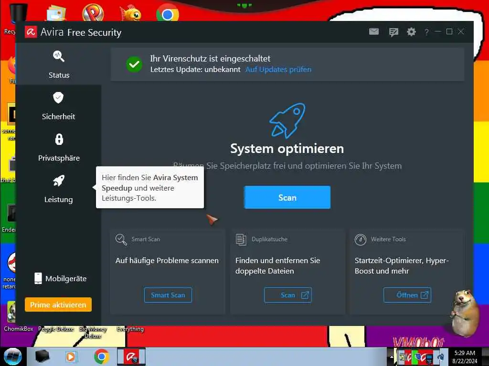
Task: Click the Avira logo in title bar
Action: pyautogui.click(x=31, y=32)
